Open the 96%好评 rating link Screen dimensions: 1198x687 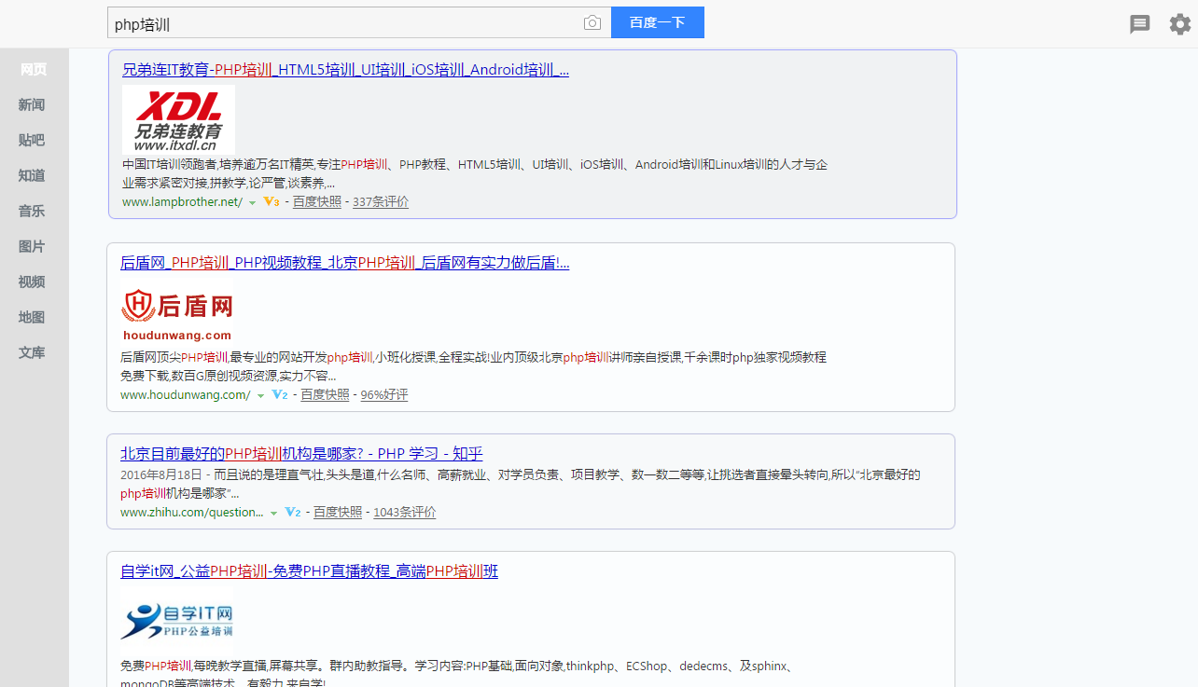tap(384, 394)
